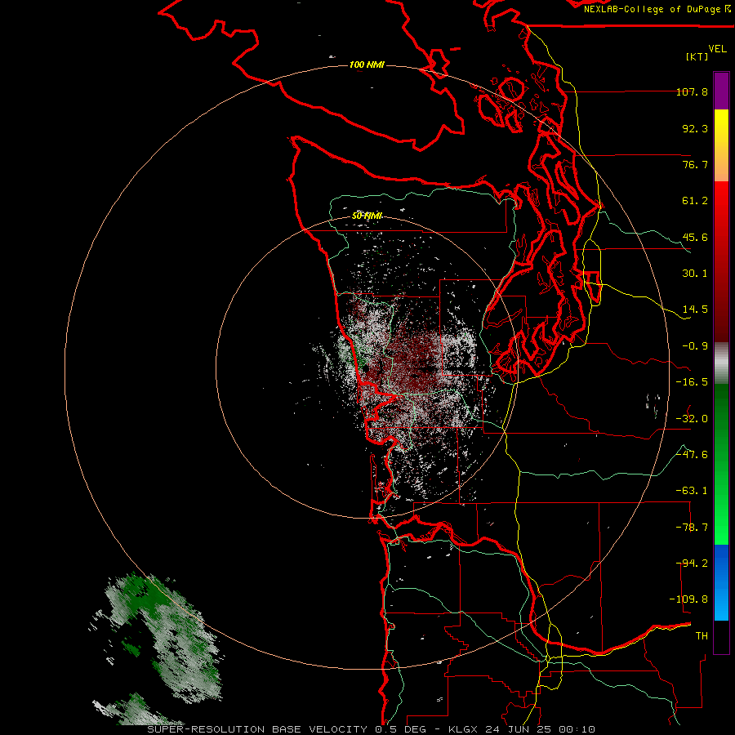
Task: Click the -32.0 velocity scale label
Action: pyautogui.click(x=692, y=419)
